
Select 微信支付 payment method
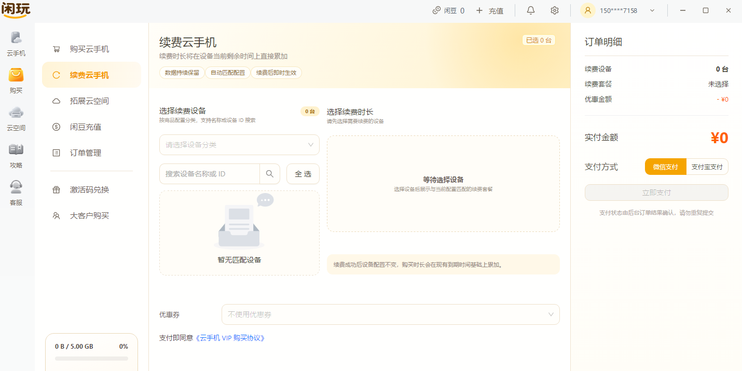666,167
